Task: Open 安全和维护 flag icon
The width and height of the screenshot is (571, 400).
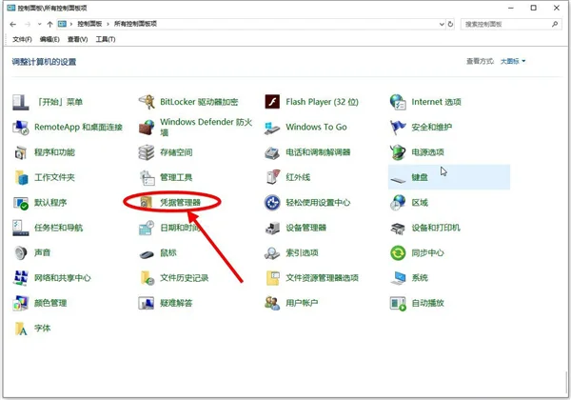Action: click(x=398, y=127)
